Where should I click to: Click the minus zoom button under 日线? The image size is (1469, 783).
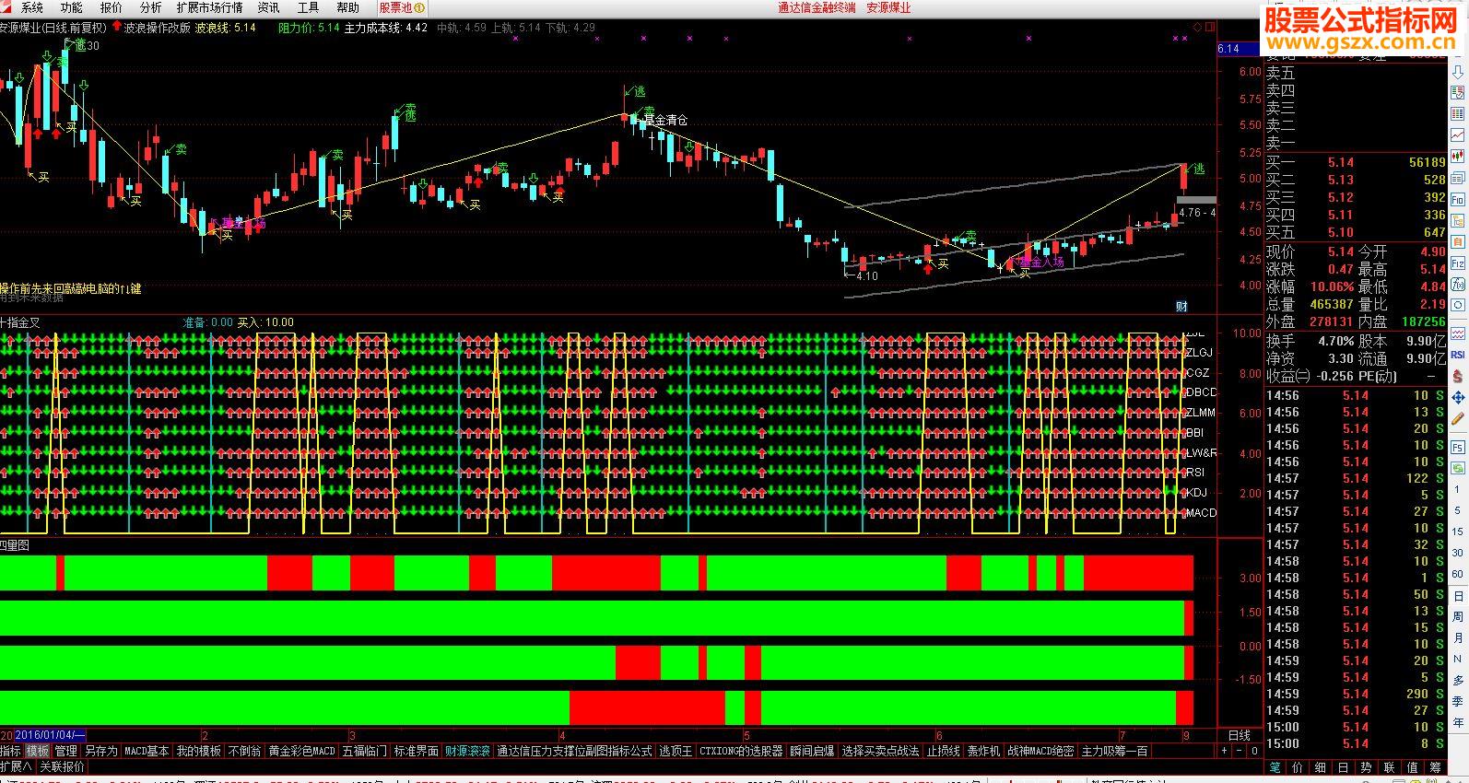(x=1239, y=752)
